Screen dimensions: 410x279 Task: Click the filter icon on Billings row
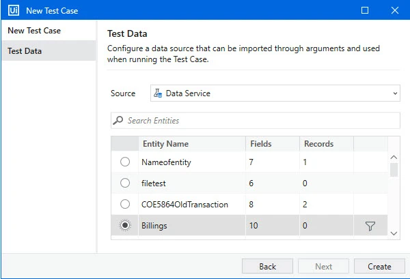click(x=370, y=226)
